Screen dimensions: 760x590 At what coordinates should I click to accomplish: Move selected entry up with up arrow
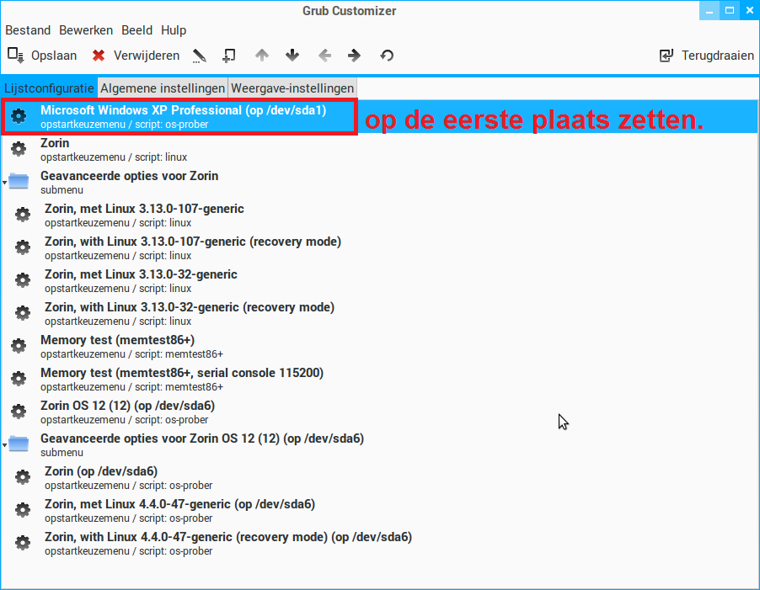click(262, 56)
